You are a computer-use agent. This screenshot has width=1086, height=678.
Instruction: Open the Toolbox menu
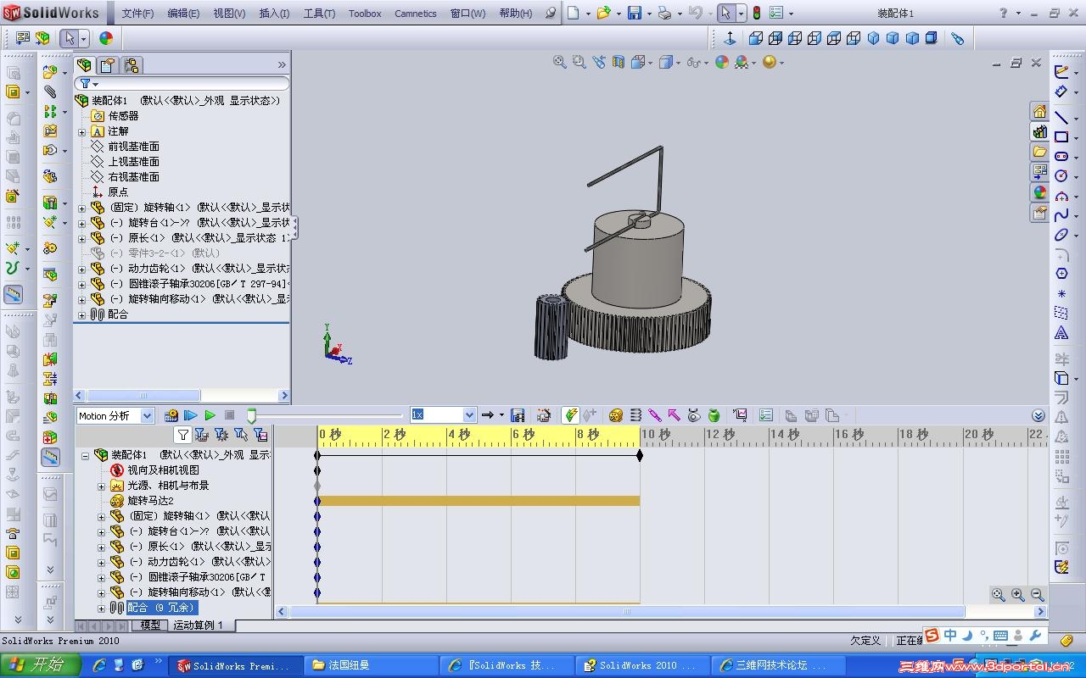click(365, 14)
